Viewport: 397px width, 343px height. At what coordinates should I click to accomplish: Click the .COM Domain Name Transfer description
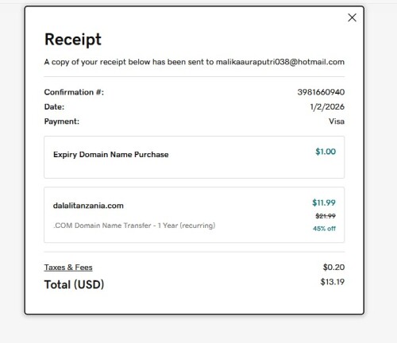point(134,225)
